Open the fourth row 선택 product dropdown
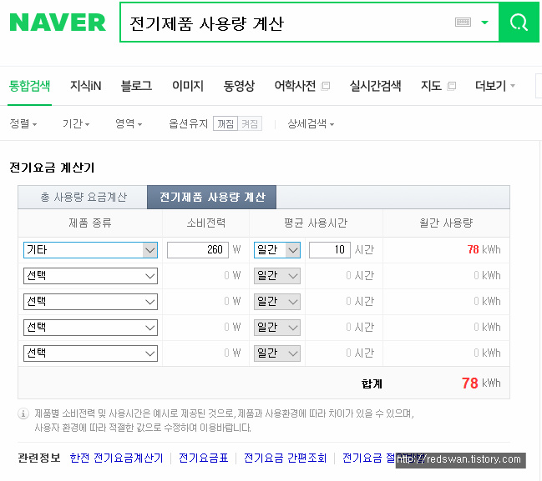Image resolution: width=542 pixels, height=481 pixels. click(x=90, y=328)
